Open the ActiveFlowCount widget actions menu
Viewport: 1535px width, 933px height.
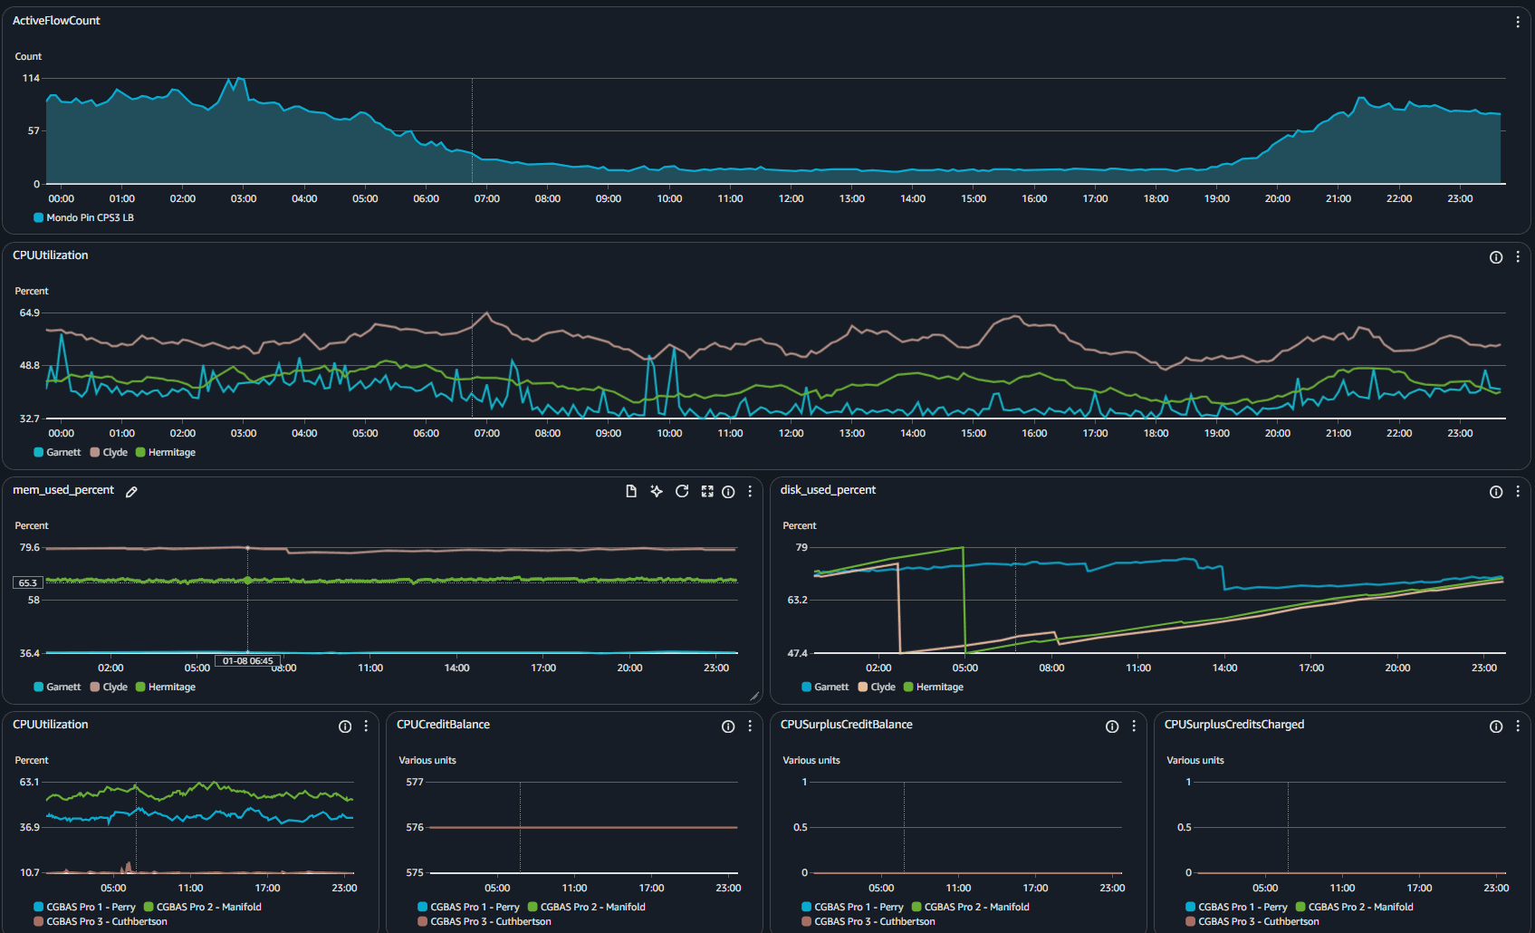point(1518,22)
